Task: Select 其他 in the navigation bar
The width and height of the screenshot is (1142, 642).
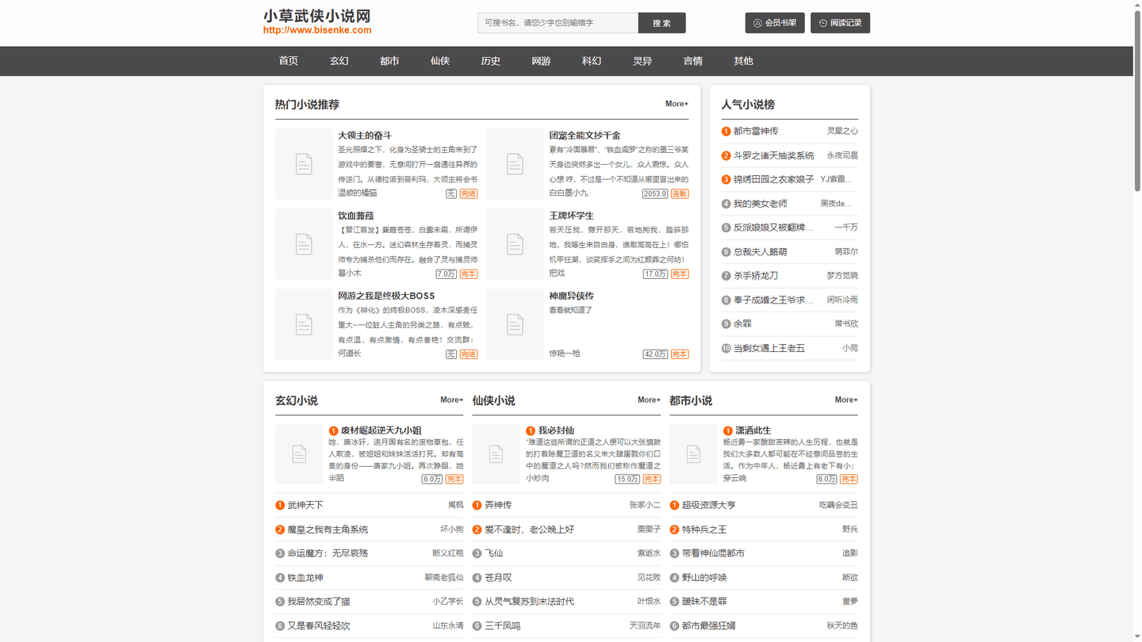Action: pos(743,61)
